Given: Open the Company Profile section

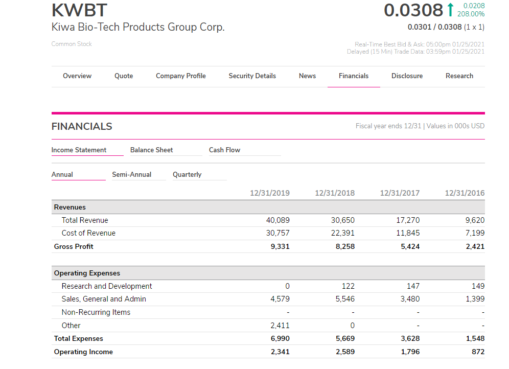Looking at the screenshot, I should 180,76.
